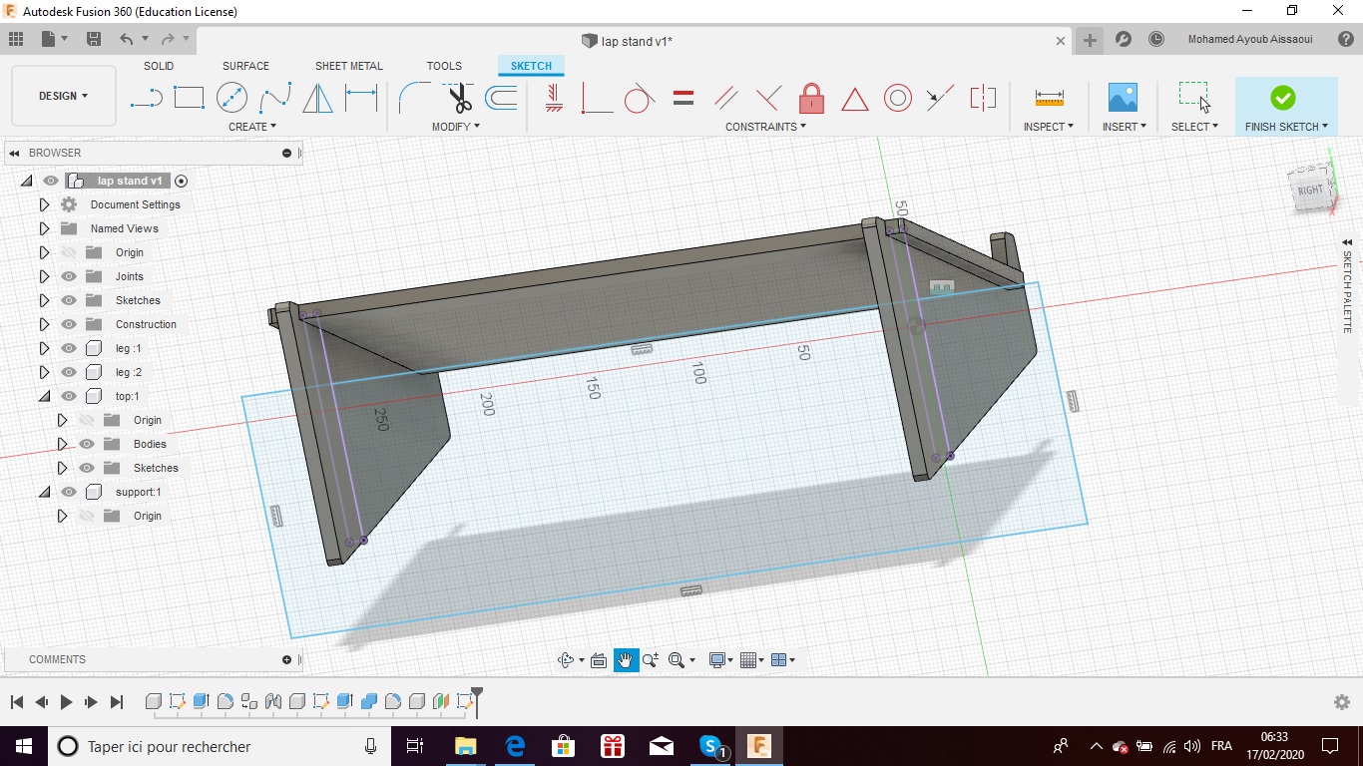The height and width of the screenshot is (766, 1363).
Task: Pick the 2-Point Rectangle sketch tool
Action: [x=189, y=98]
